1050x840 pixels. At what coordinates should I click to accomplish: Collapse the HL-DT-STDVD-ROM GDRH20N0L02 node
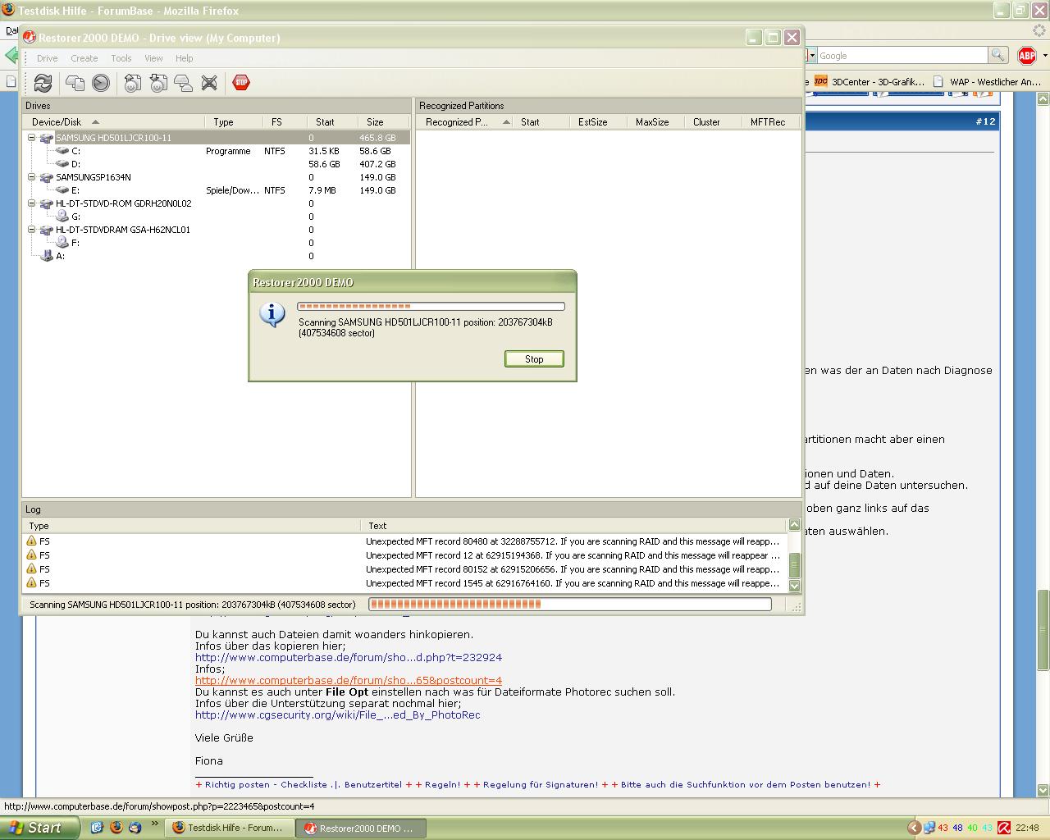[x=31, y=203]
